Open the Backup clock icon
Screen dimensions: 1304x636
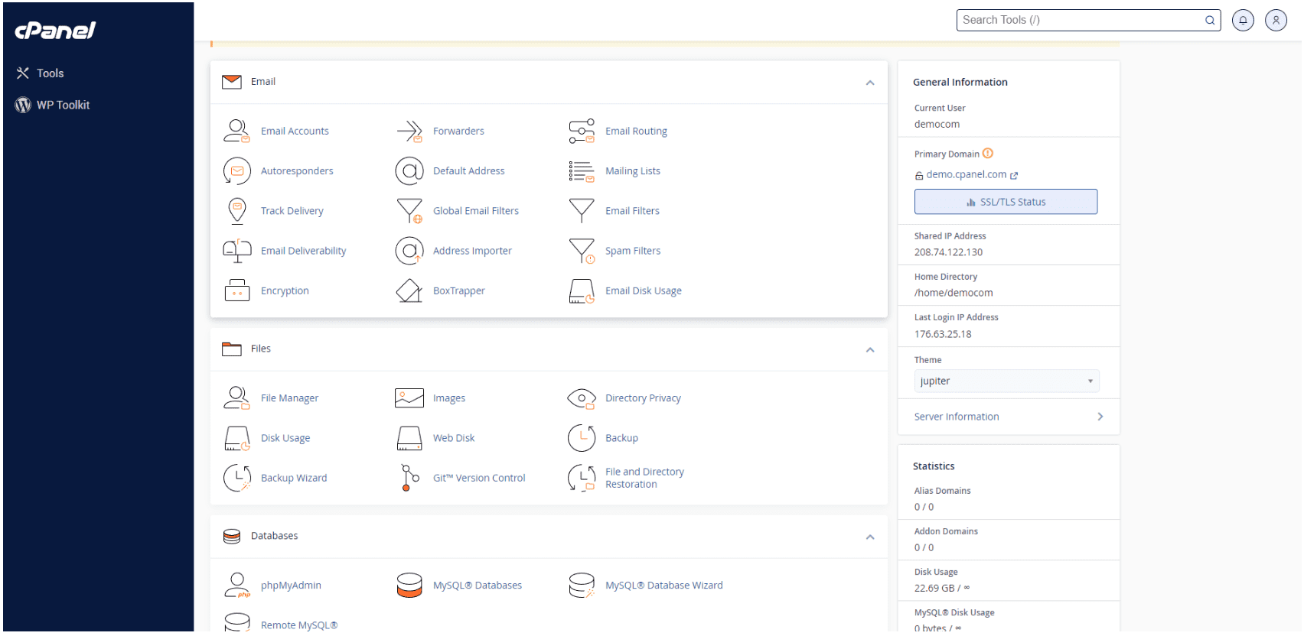[x=582, y=438]
